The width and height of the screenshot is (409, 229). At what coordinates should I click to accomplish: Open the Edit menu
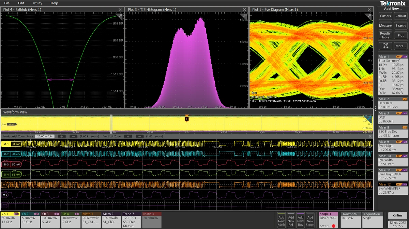click(x=21, y=3)
